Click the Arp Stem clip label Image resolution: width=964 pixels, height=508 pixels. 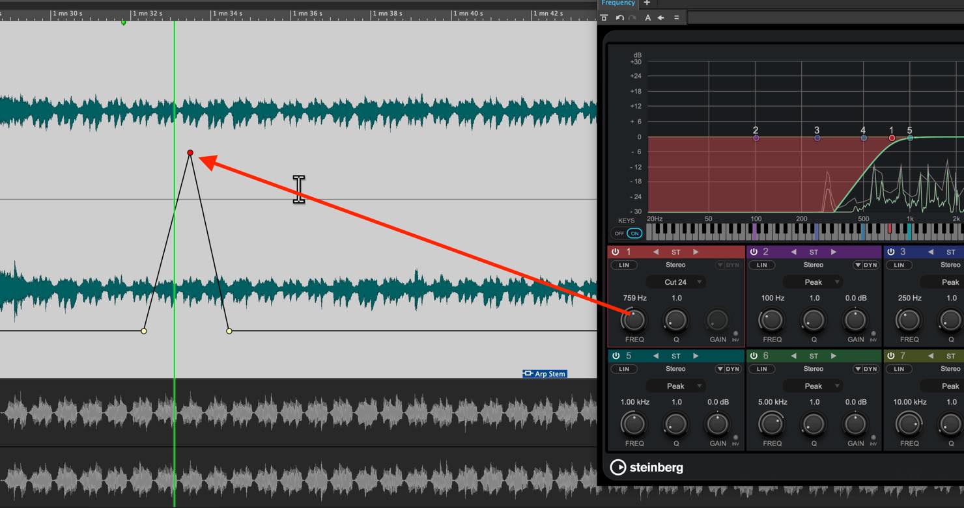tap(545, 374)
